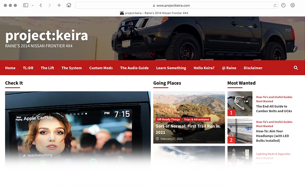Click the Check It section heading
Viewport: 305px width, 186px height.
(14, 83)
